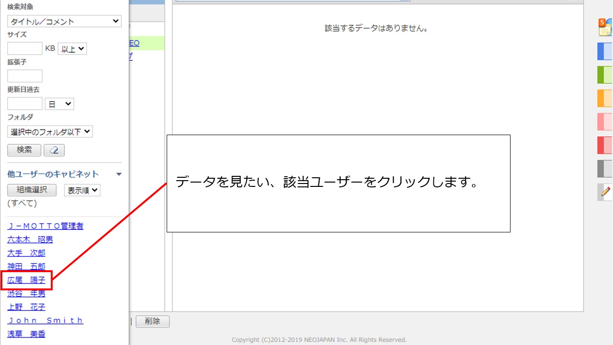Screen dimensions: 613x345
Task: Open 広尾 陽子's cabinet link
Action: (26, 280)
